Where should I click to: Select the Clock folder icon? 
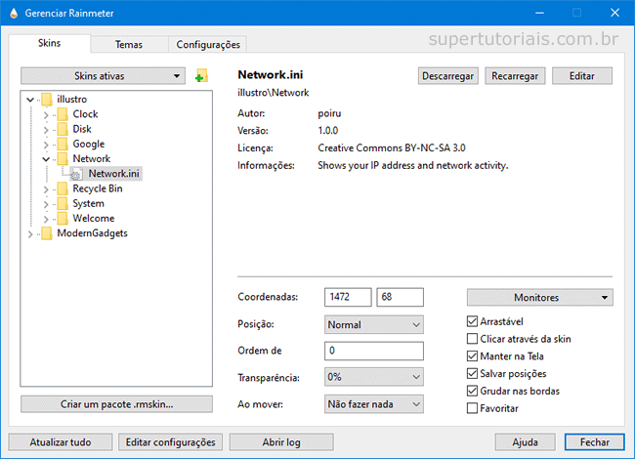click(62, 114)
